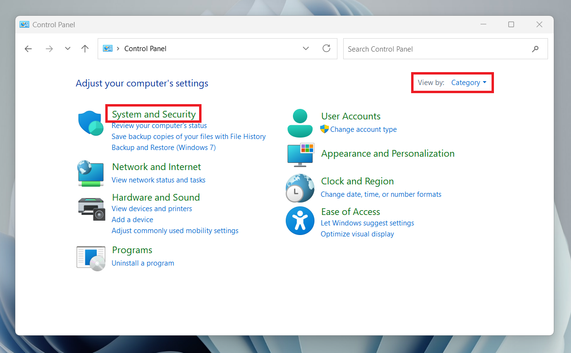The height and width of the screenshot is (353, 571).
Task: Open Clock and Region heading
Action: [357, 181]
